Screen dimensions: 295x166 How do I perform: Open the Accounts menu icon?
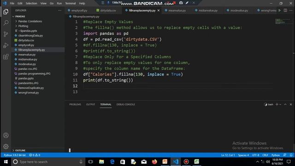[x=6, y=135]
